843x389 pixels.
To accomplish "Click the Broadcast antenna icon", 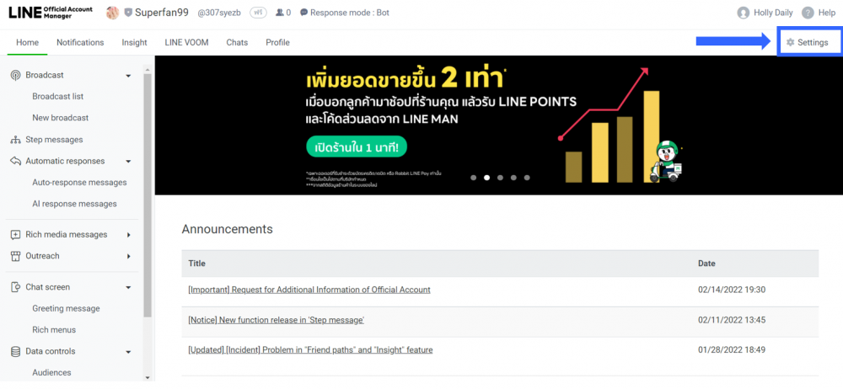I will 15,75.
